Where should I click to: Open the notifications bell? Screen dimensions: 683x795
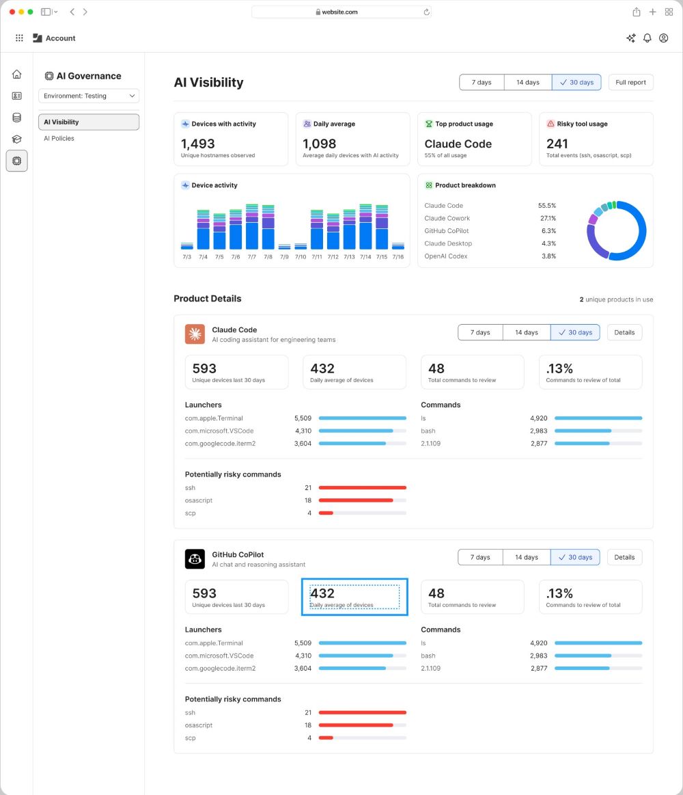(647, 38)
